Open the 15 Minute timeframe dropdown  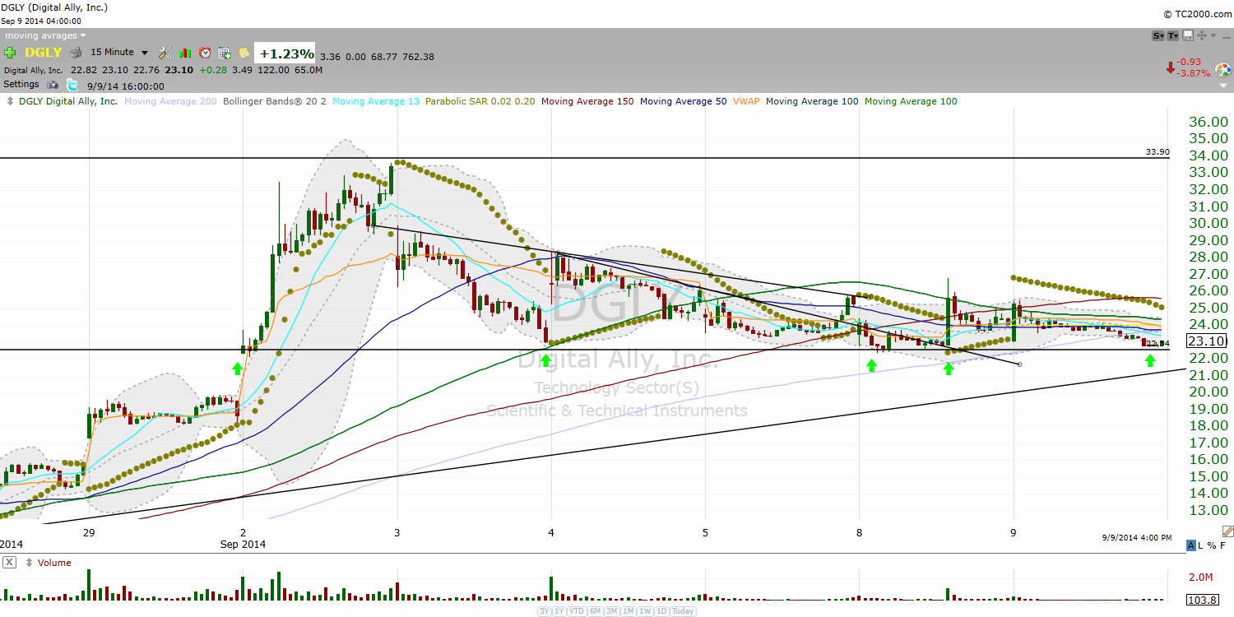[120, 53]
